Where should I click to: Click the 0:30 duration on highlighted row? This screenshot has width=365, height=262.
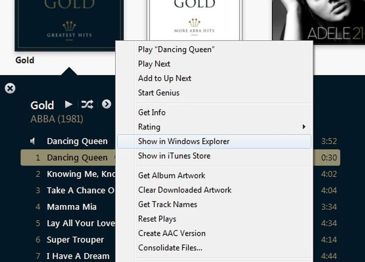click(329, 157)
